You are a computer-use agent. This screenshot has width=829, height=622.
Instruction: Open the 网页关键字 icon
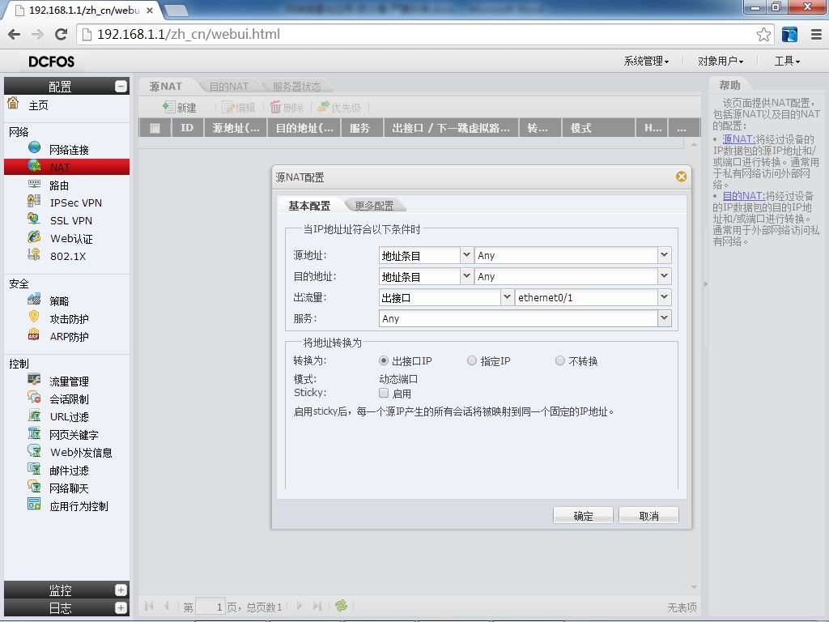34,434
